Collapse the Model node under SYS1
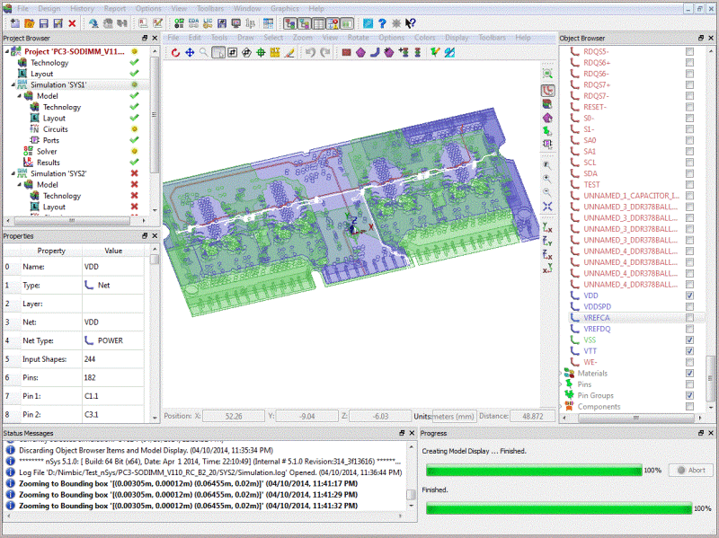Viewport: 719px width, 538px height. pyautogui.click(x=20, y=96)
